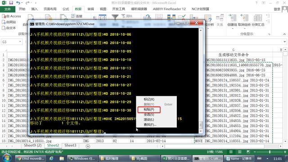288x162 pixels.
Task: Expand the formula bar with the arrow
Action: (x=285, y=42)
